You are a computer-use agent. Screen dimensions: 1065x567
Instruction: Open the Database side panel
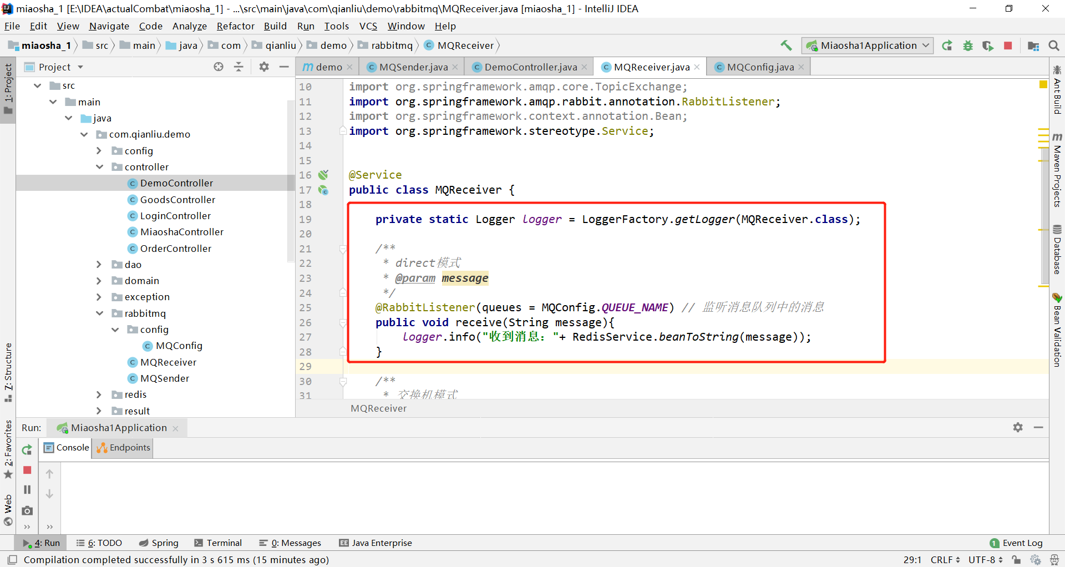pos(1057,250)
